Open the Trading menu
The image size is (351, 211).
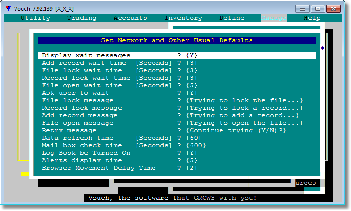tap(82, 18)
